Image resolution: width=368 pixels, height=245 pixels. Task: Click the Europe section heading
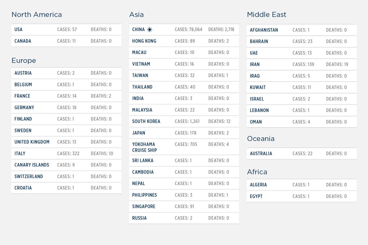pos(24,61)
